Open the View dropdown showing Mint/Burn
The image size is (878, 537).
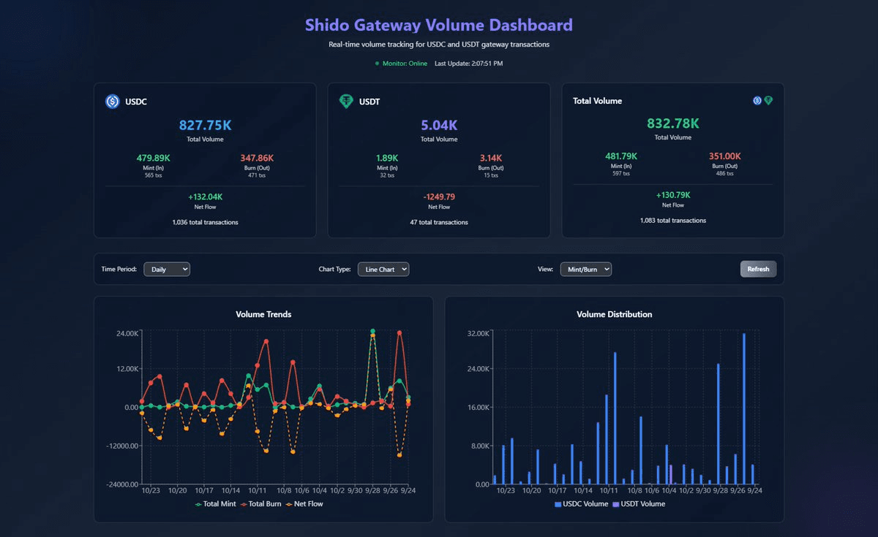click(585, 269)
